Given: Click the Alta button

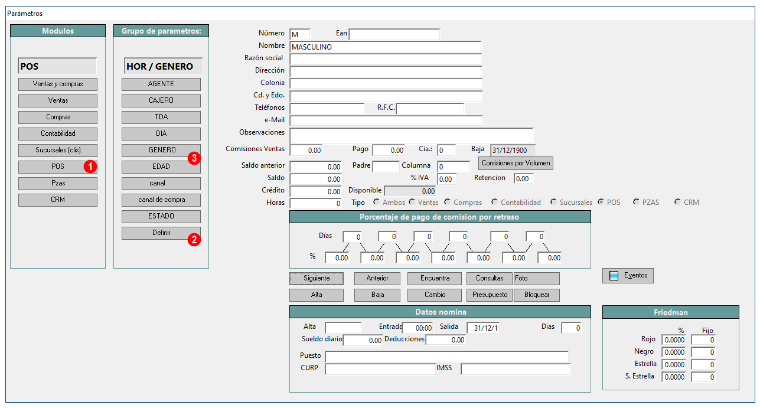Looking at the screenshot, I should click(317, 295).
